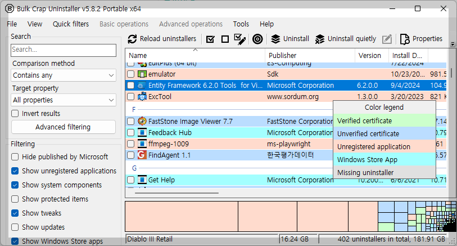Click the invert selection checkbox-pencil icon
This screenshot has height=246, width=457.
239,39
